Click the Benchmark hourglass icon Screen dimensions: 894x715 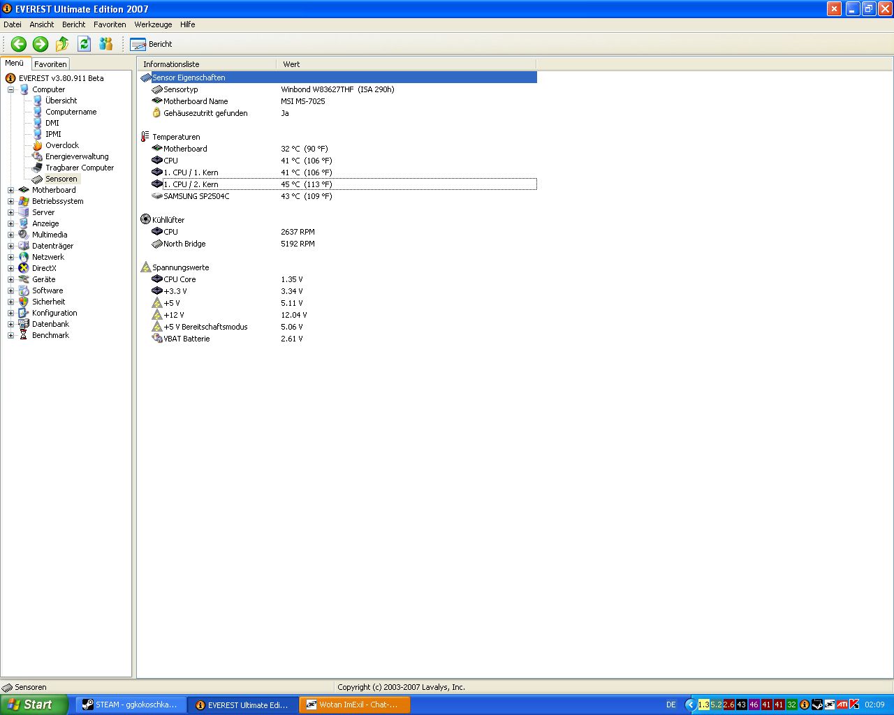point(24,335)
